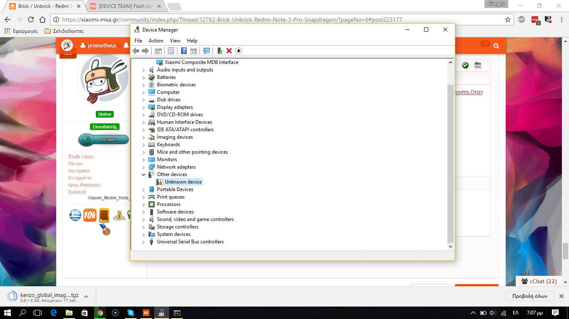Screen dimensions: 569x319
Task: Click Update driver software toolbar icon
Action: click(x=220, y=51)
